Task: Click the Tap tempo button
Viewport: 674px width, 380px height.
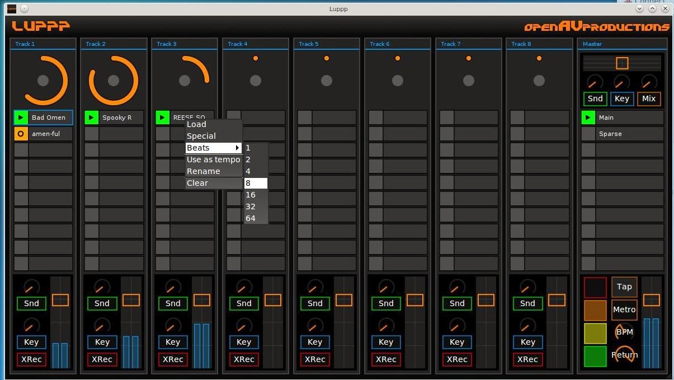Action: pos(624,287)
